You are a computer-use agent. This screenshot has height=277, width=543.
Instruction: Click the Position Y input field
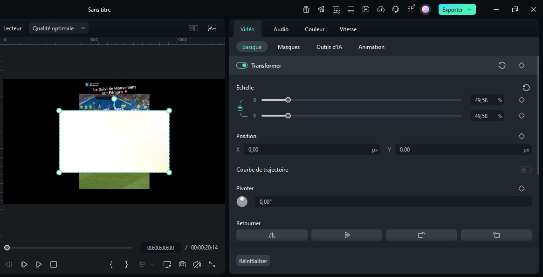pos(463,149)
